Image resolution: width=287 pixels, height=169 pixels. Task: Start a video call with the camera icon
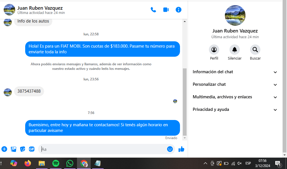(x=166, y=10)
